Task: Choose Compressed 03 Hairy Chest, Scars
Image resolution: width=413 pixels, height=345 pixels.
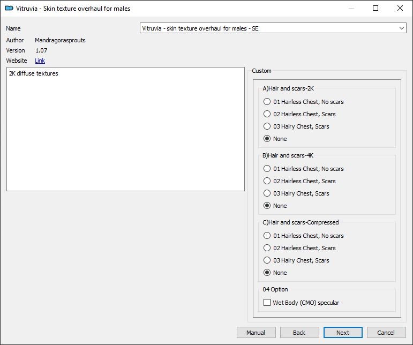Action: [x=267, y=260]
